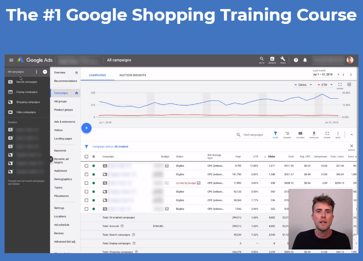This screenshot has width=363, height=261.
Task: Open Landing pages in the page menu
Action: (63, 139)
